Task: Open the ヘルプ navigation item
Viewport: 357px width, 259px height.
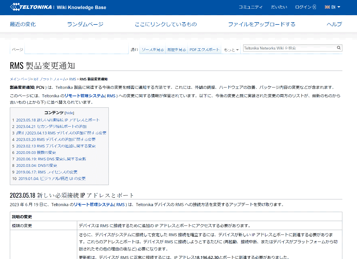Action: point(334,24)
